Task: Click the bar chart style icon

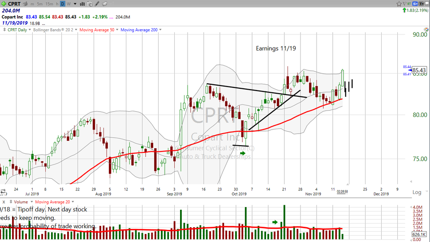Action: pyautogui.click(x=82, y=4)
